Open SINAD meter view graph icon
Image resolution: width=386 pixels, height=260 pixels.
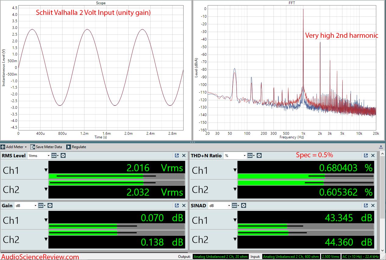click(x=235, y=205)
